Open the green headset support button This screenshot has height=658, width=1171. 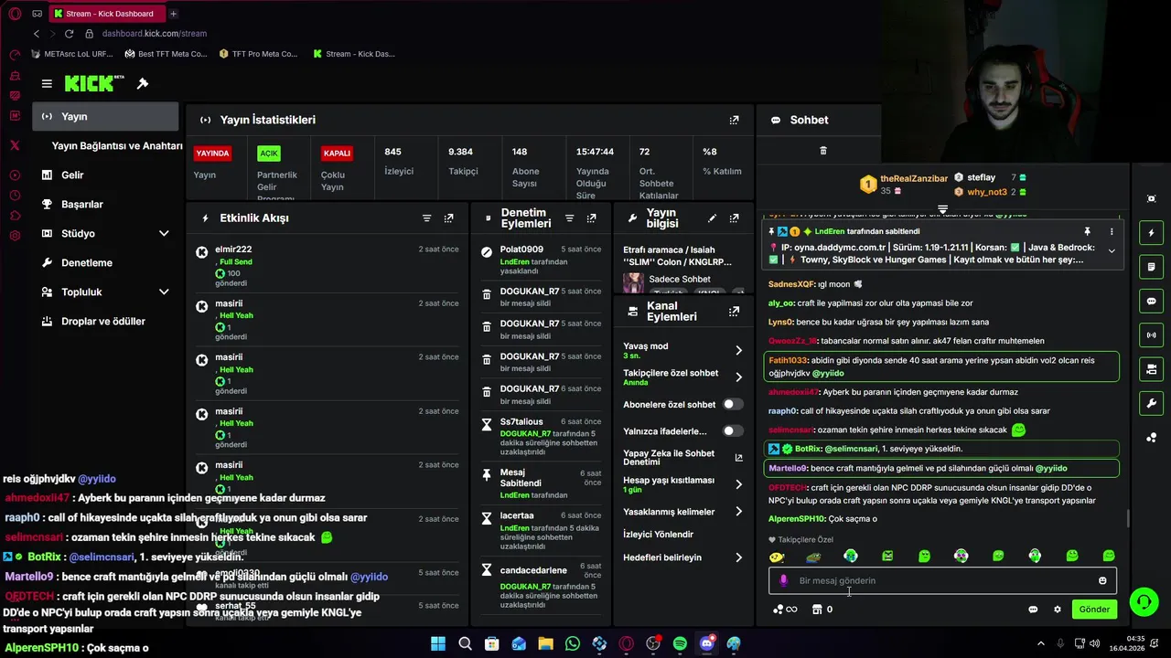(1144, 602)
